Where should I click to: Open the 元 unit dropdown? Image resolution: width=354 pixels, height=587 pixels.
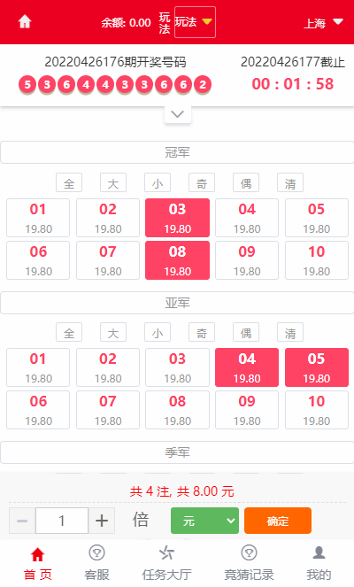[x=204, y=521]
